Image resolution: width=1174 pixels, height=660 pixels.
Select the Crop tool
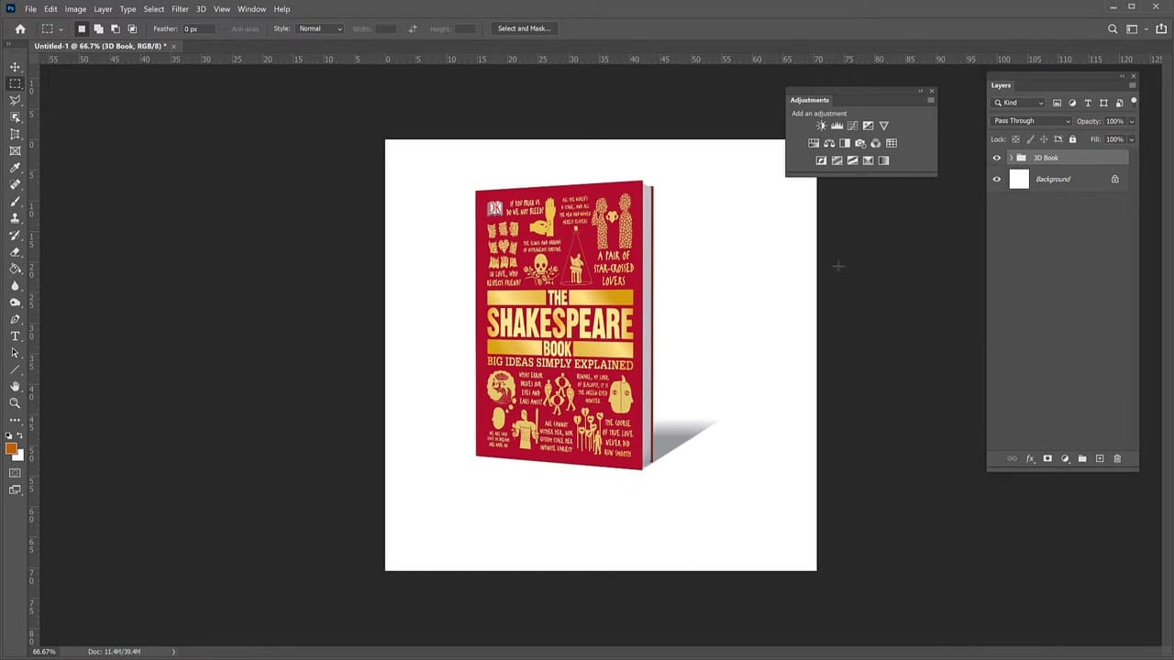point(15,134)
